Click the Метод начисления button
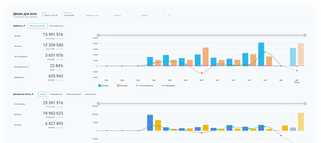The image size is (321, 143). pos(37,26)
